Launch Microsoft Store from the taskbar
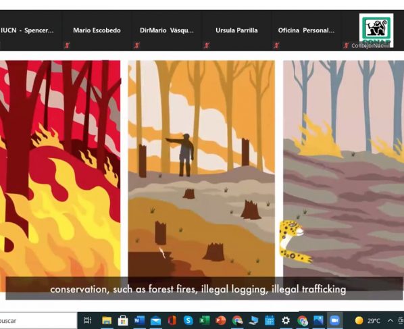The image size is (404, 329). point(123,320)
